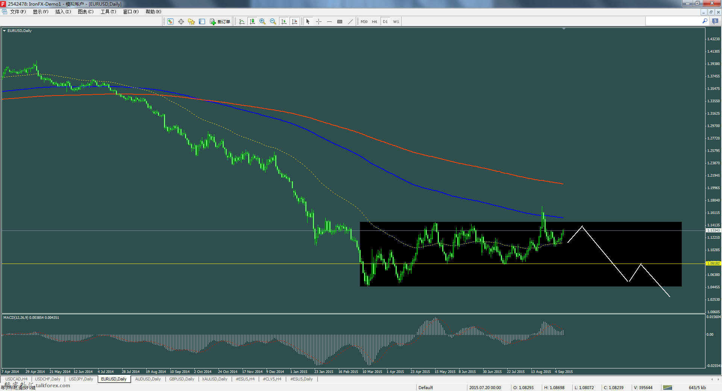The image size is (722, 391).
Task: Click the V: 395644 volume status
Action: [643, 388]
